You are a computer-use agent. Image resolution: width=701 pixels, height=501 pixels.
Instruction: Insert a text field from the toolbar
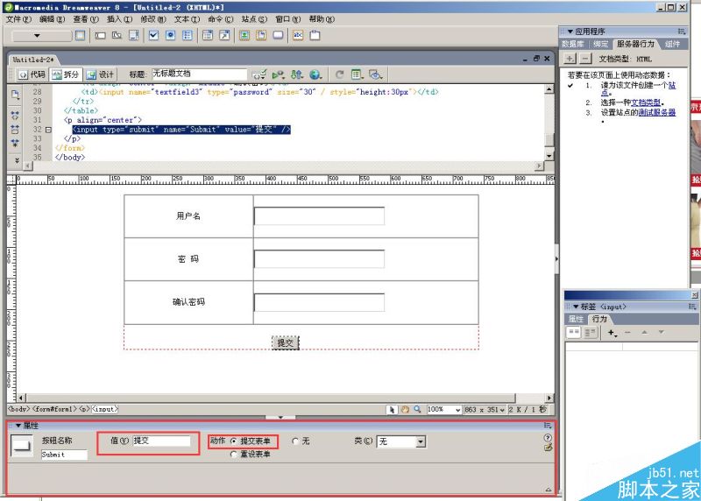(x=100, y=35)
